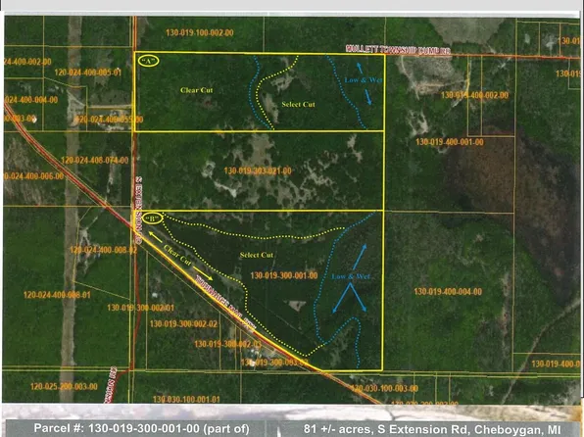Click parcel number 130-019-400-004-00

click(x=448, y=291)
